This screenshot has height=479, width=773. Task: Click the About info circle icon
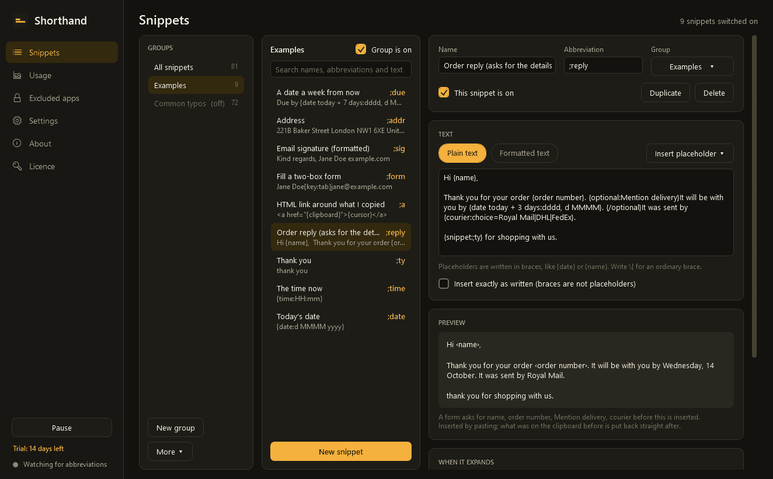(18, 144)
